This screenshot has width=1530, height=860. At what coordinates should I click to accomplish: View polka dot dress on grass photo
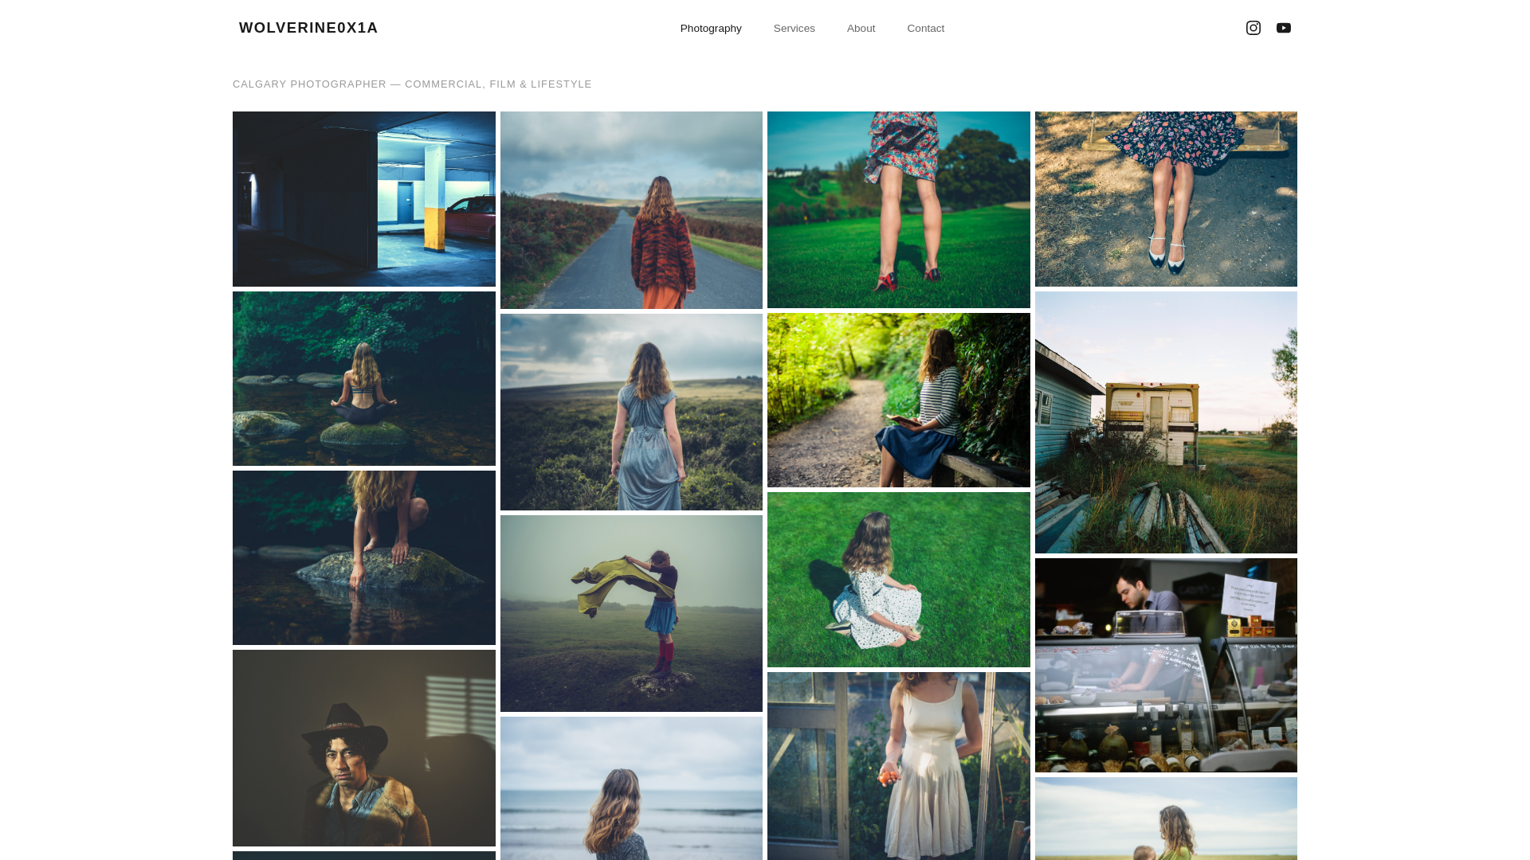coord(899,580)
